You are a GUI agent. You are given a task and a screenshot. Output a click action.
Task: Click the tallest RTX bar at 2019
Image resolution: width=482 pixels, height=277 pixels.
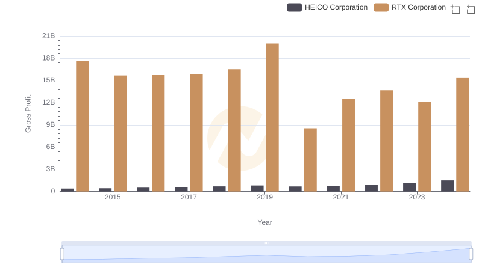(272, 117)
